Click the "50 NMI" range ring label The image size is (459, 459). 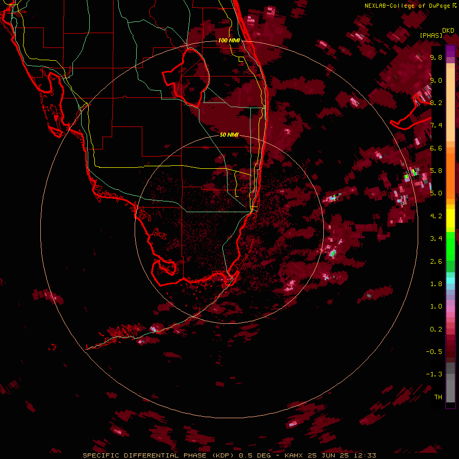click(x=229, y=135)
